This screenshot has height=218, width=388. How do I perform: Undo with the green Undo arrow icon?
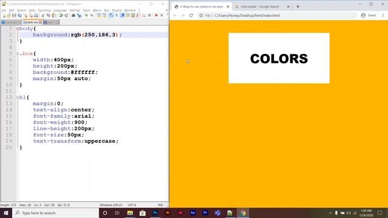click(x=61, y=16)
